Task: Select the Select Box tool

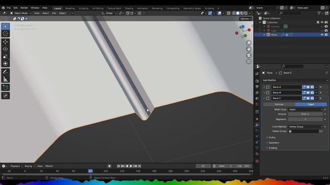Action: tap(6, 27)
